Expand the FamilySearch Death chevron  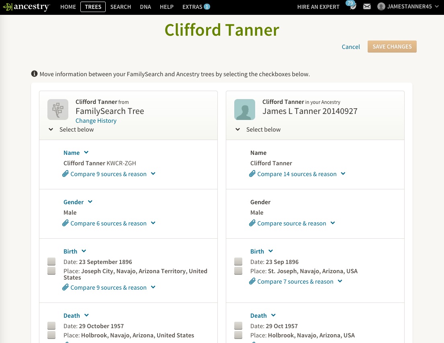click(87, 315)
